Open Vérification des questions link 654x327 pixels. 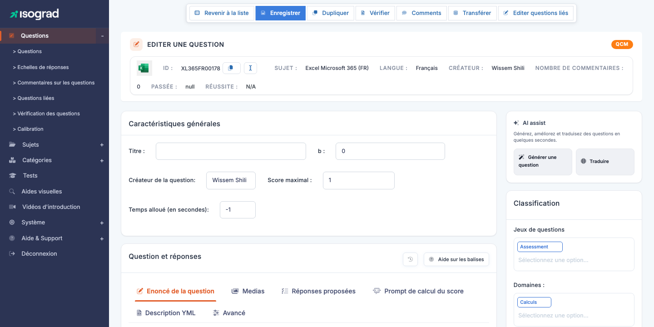pyautogui.click(x=46, y=114)
